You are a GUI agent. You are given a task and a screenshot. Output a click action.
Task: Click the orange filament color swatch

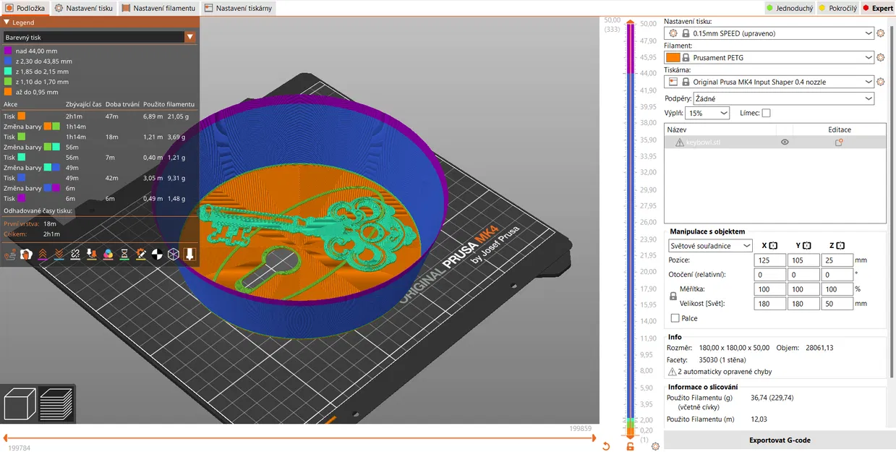point(673,58)
